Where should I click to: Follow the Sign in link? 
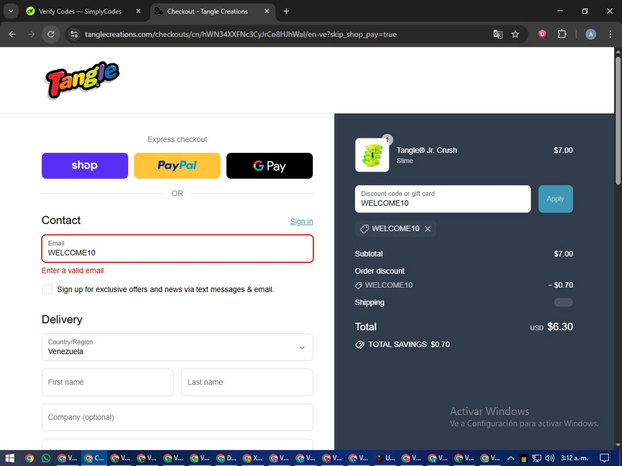coord(301,222)
